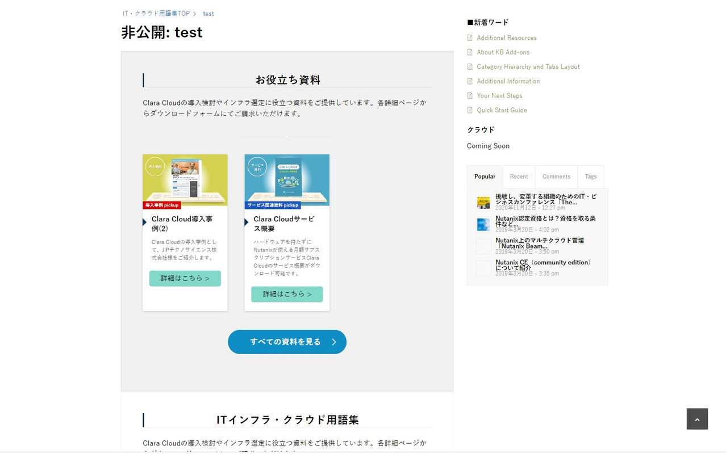Open the Your Next Steps link
This screenshot has width=726, height=454.
(x=500, y=96)
